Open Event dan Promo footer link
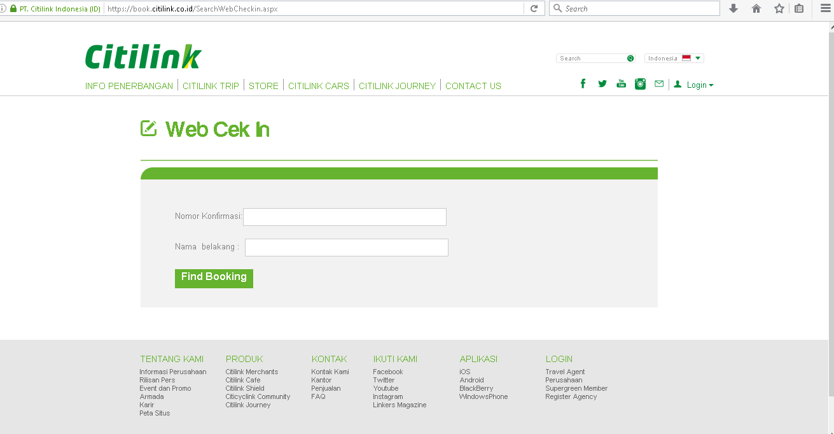The height and width of the screenshot is (434, 834). click(x=165, y=388)
